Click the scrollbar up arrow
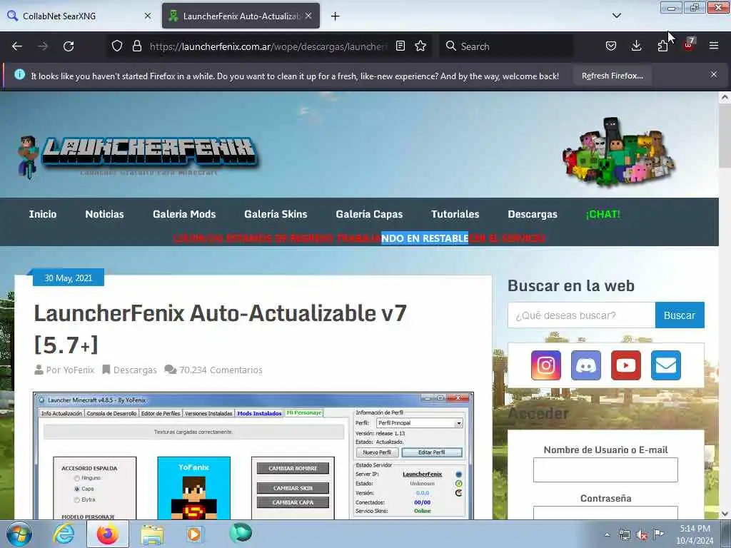731x548 pixels. click(x=725, y=98)
